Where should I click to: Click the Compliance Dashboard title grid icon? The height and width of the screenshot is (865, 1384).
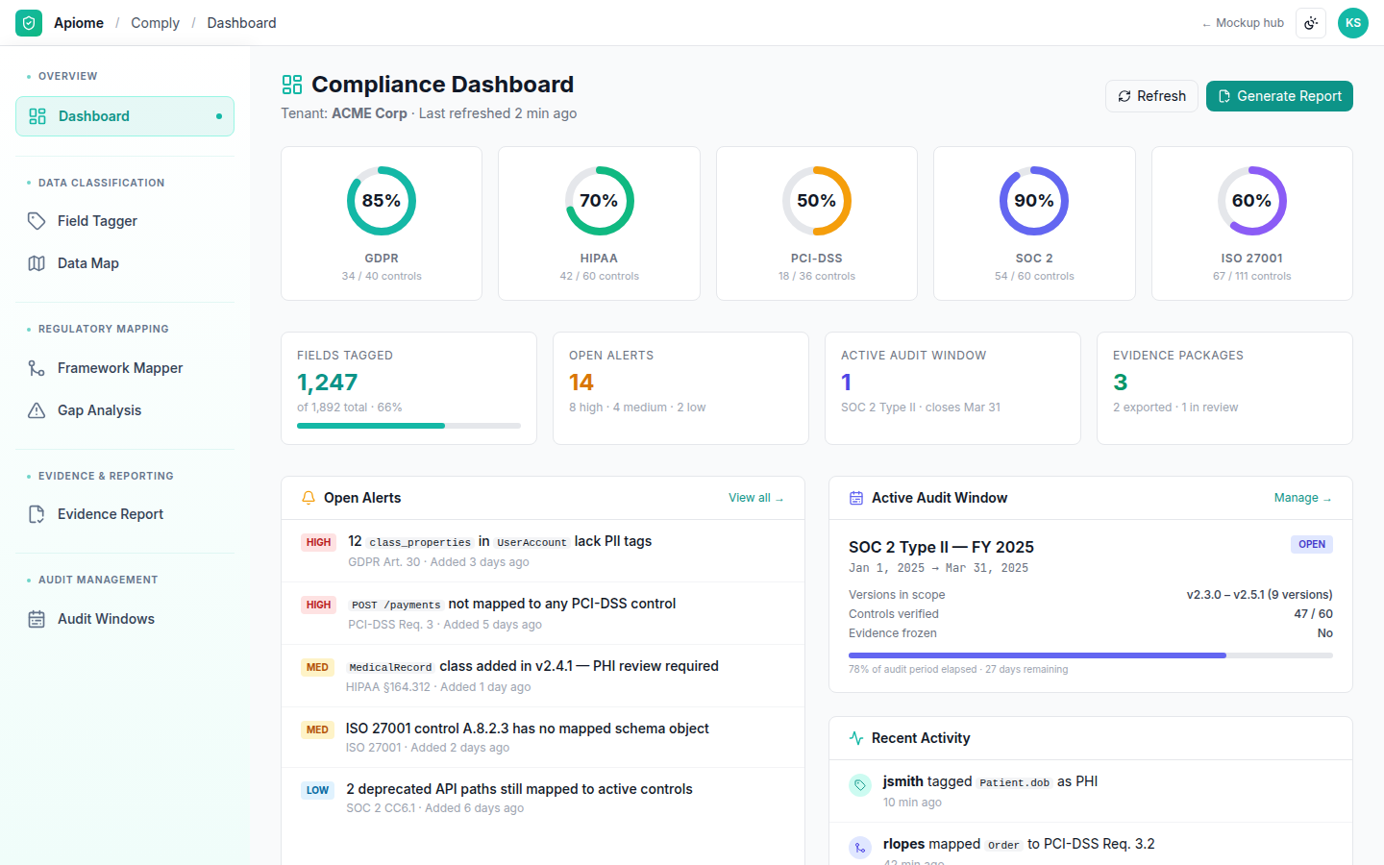coord(292,85)
